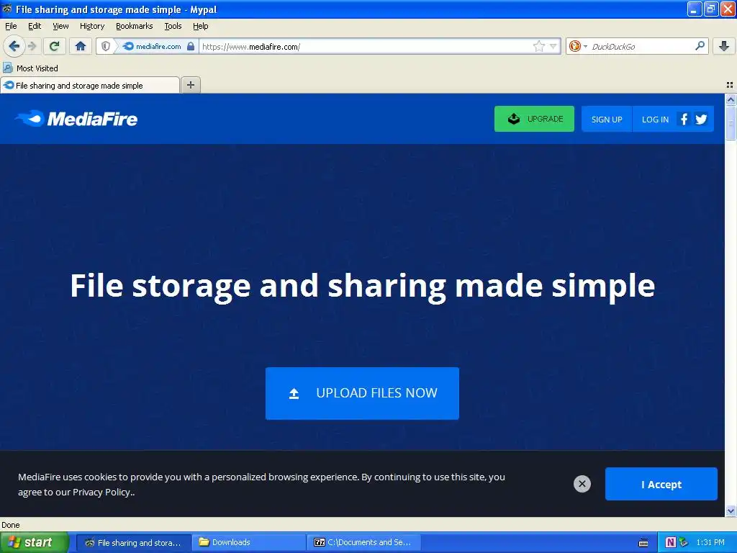Click UPLOAD FILES NOW button
The width and height of the screenshot is (737, 553).
(362, 393)
